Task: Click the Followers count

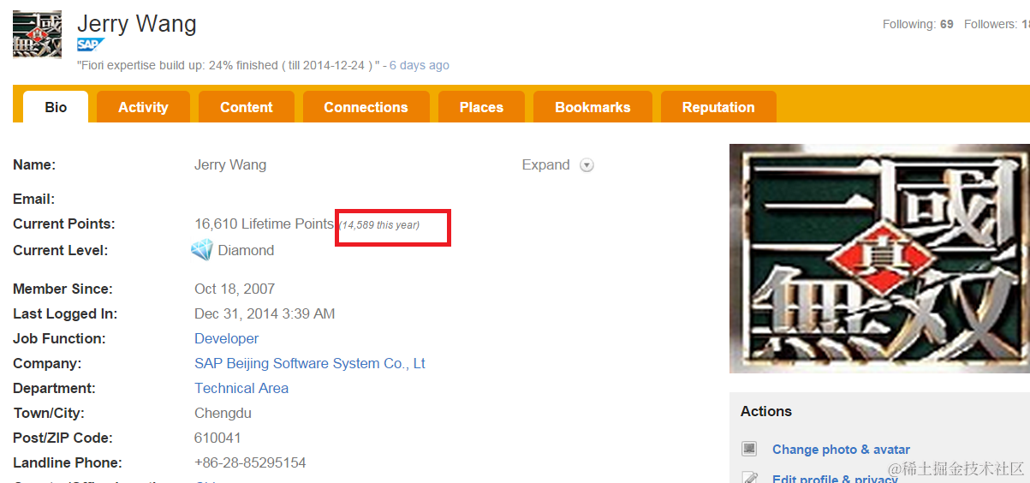Action: click(x=997, y=24)
